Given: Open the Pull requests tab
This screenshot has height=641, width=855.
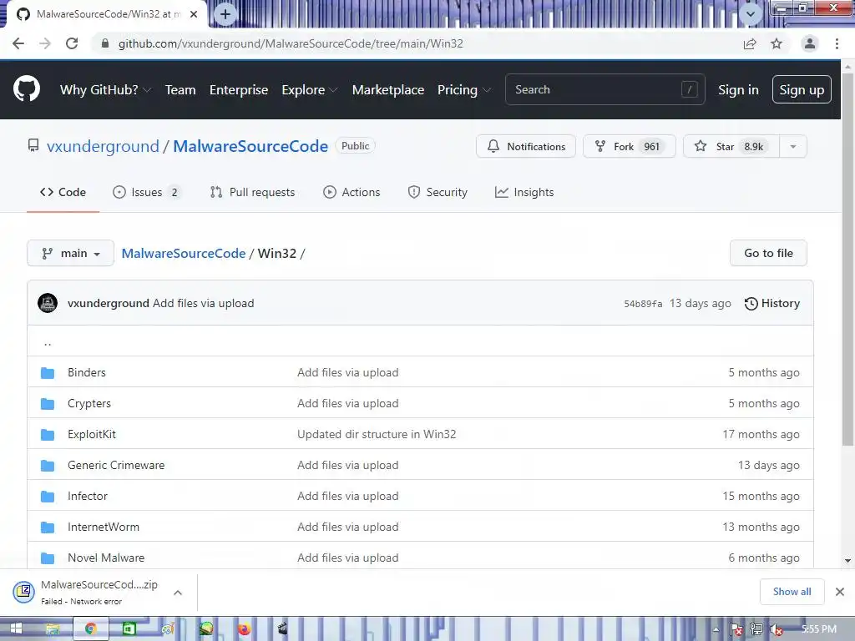Looking at the screenshot, I should [x=252, y=193].
